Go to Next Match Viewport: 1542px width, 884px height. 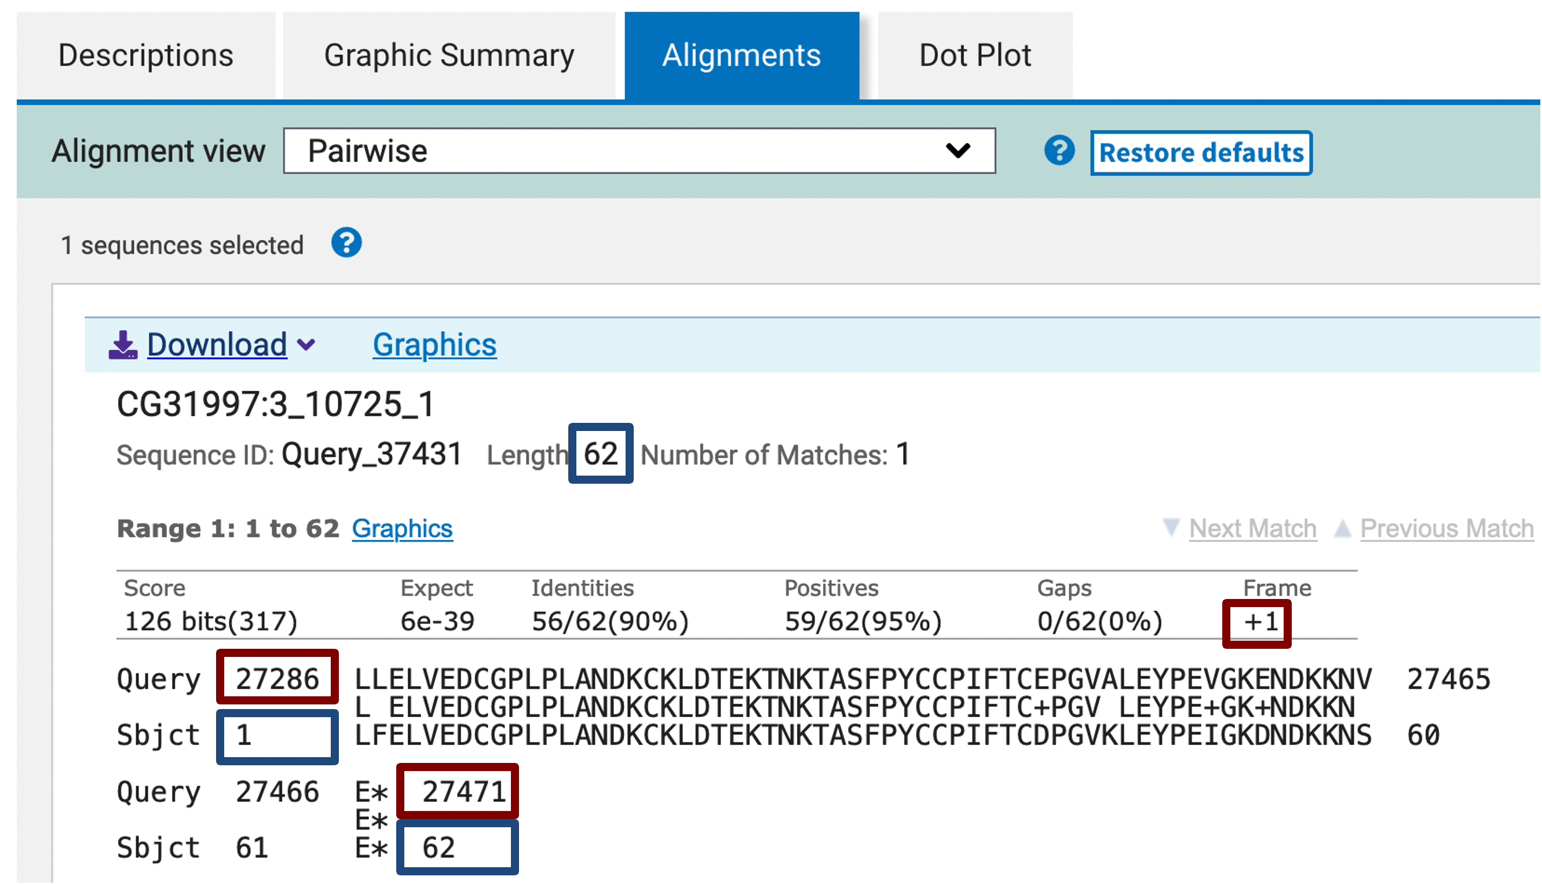1253,528
